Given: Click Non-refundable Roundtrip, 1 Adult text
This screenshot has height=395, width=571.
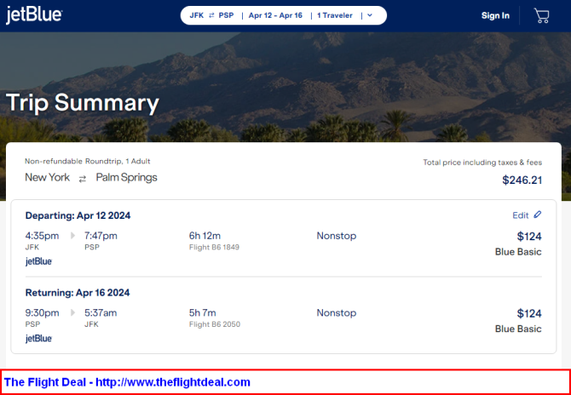Looking at the screenshot, I should (88, 161).
